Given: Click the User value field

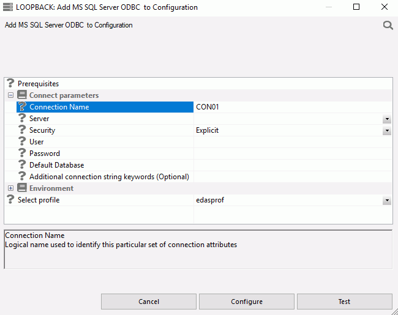Looking at the screenshot, I should [293, 142].
